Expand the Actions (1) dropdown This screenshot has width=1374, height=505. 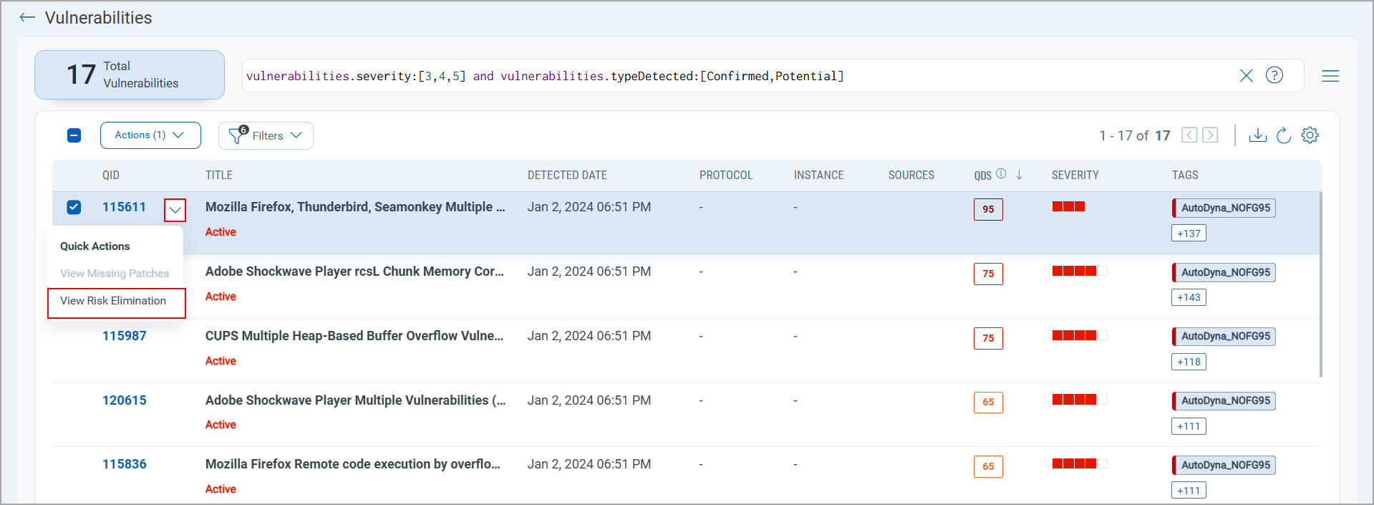[150, 135]
